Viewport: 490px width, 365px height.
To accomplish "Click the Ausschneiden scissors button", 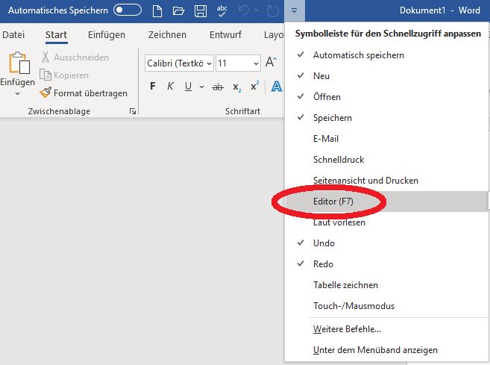I will [x=75, y=57].
